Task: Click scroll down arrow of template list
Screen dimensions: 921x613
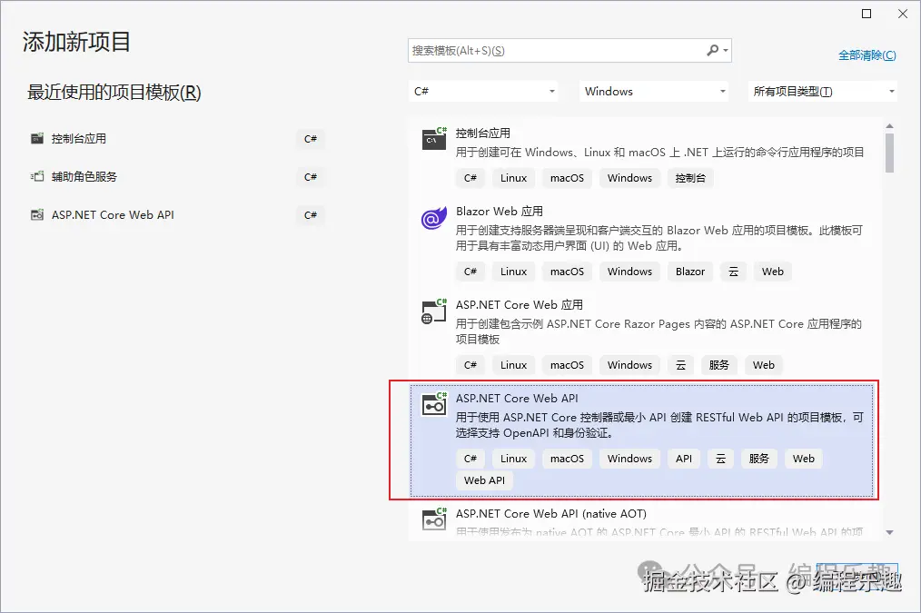Action: point(890,532)
